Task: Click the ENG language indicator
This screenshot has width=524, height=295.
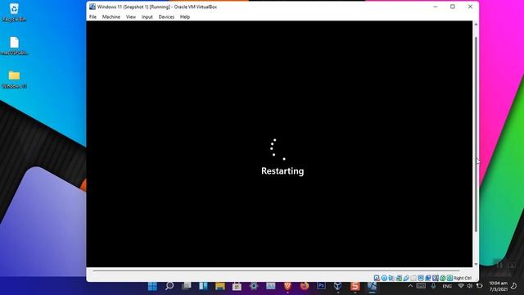Action: [x=447, y=286]
